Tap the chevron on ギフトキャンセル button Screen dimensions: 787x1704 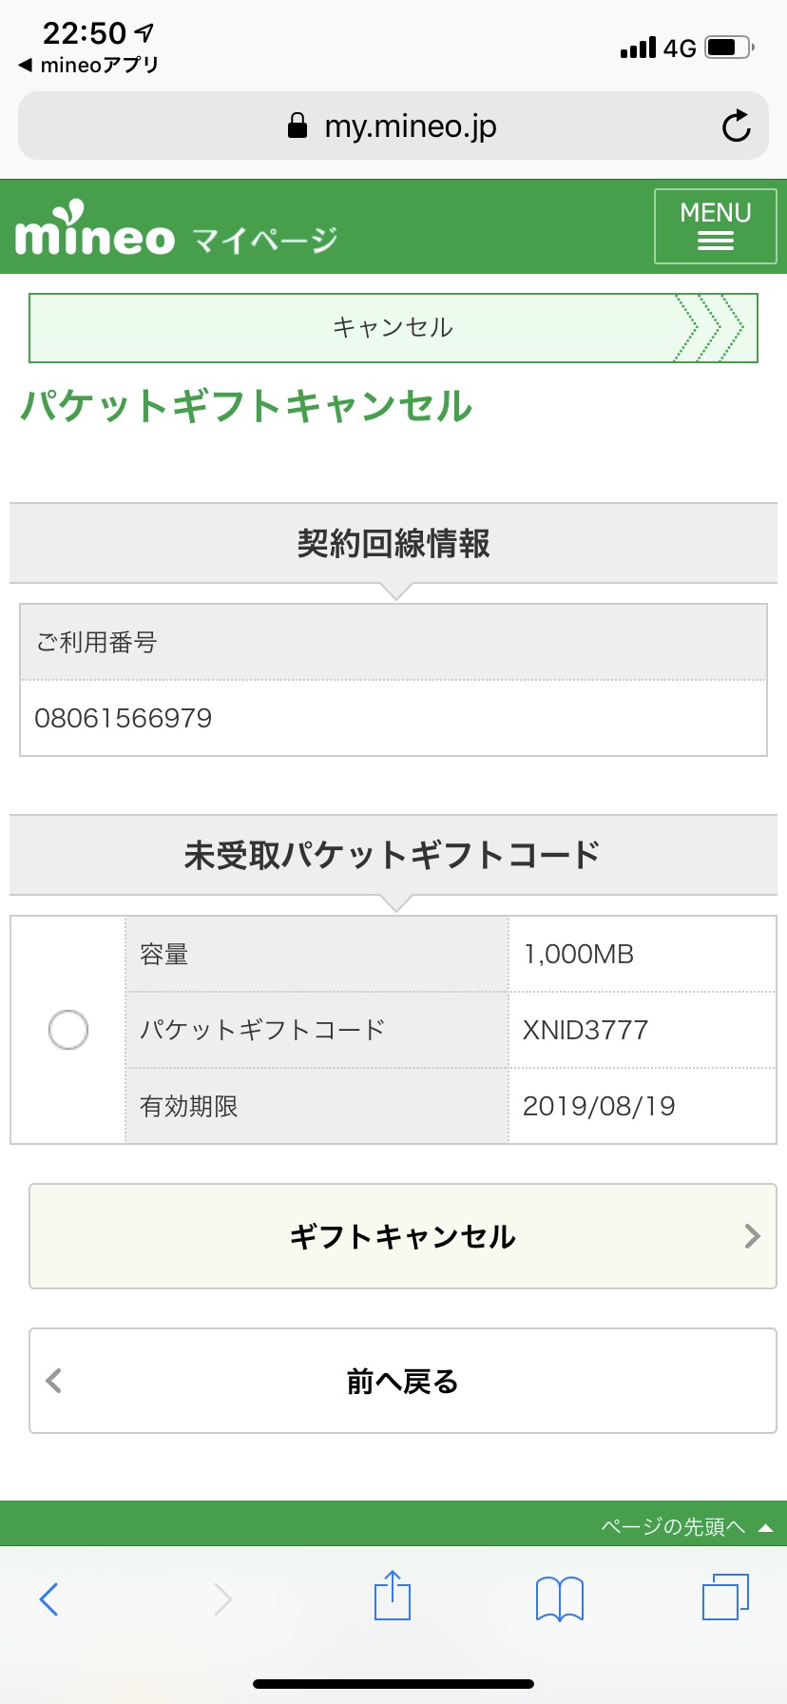point(753,1236)
